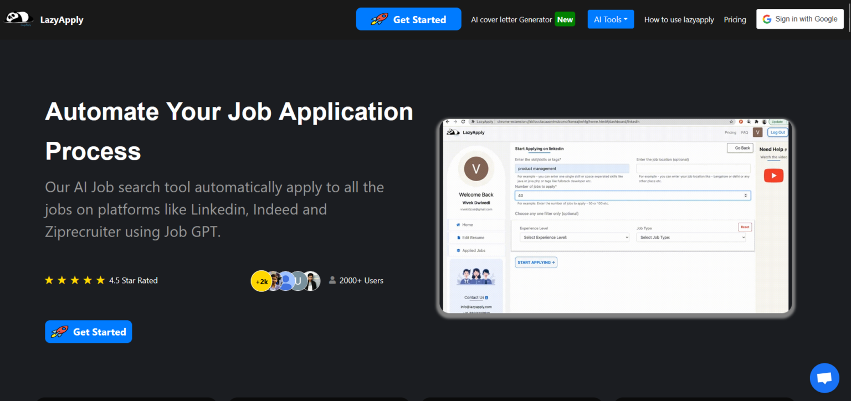Click the rocket icon on Get Started

point(380,18)
